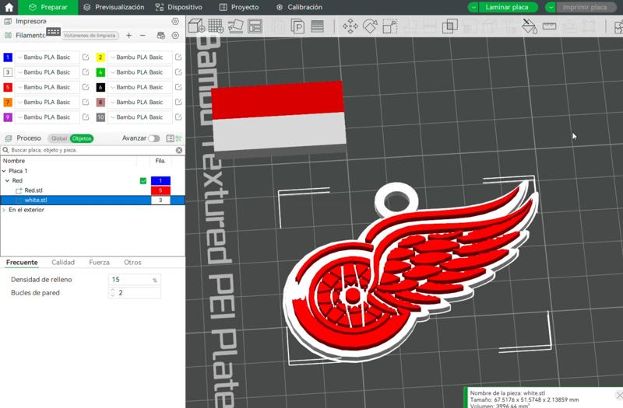The height and width of the screenshot is (408, 623).
Task: Open filament 4 preset dropdown
Action: coord(140,72)
